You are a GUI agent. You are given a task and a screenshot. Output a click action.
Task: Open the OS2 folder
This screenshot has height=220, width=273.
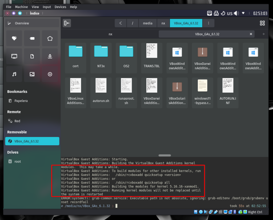(126, 58)
